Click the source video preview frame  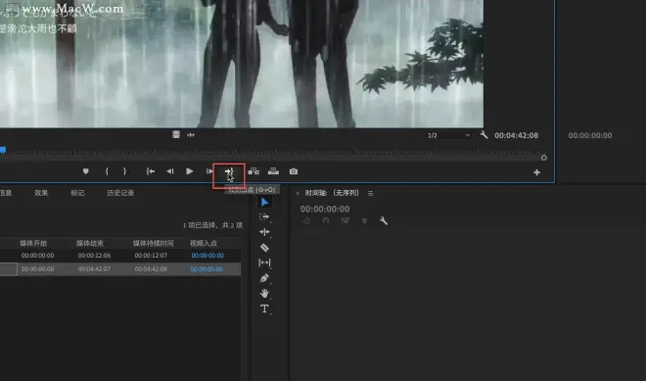click(242, 64)
